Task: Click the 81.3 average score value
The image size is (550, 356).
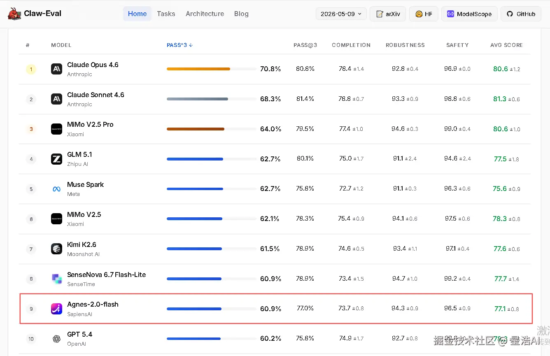Action: click(x=500, y=99)
